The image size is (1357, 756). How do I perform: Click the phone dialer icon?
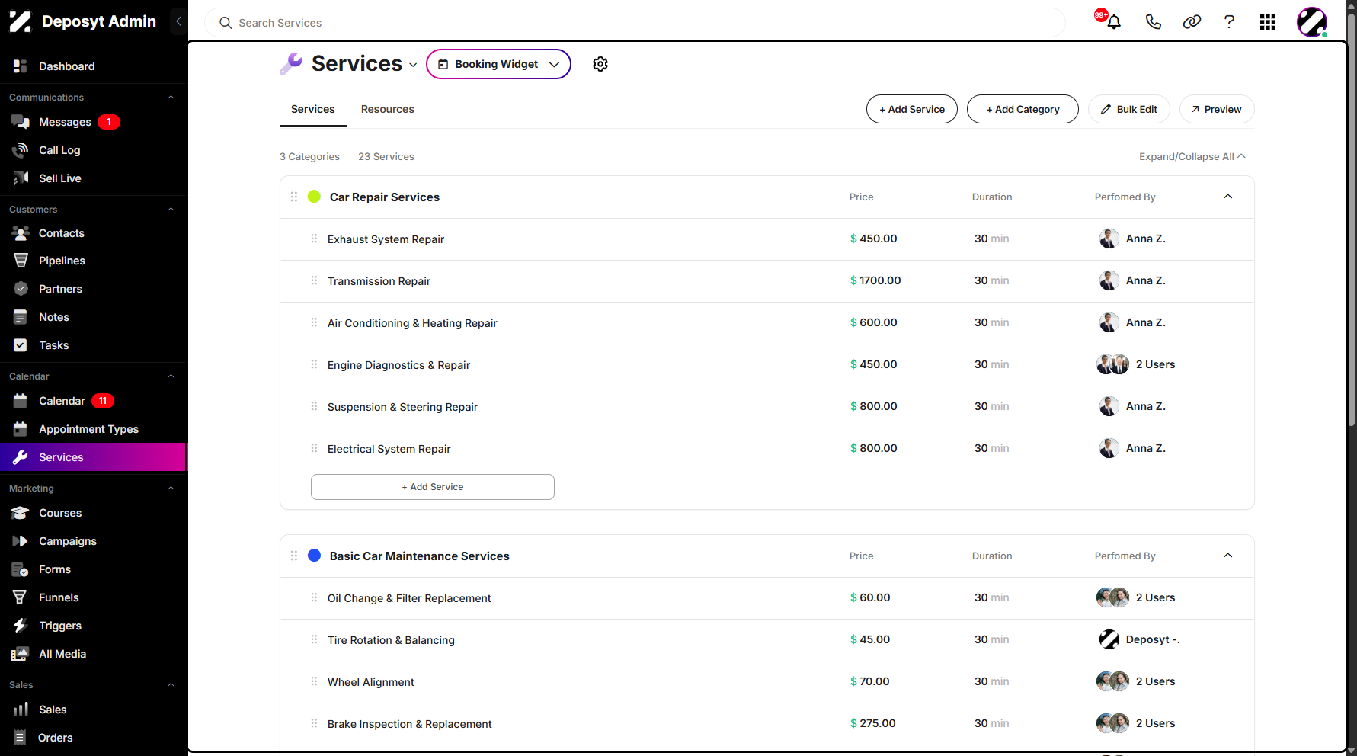(1153, 22)
